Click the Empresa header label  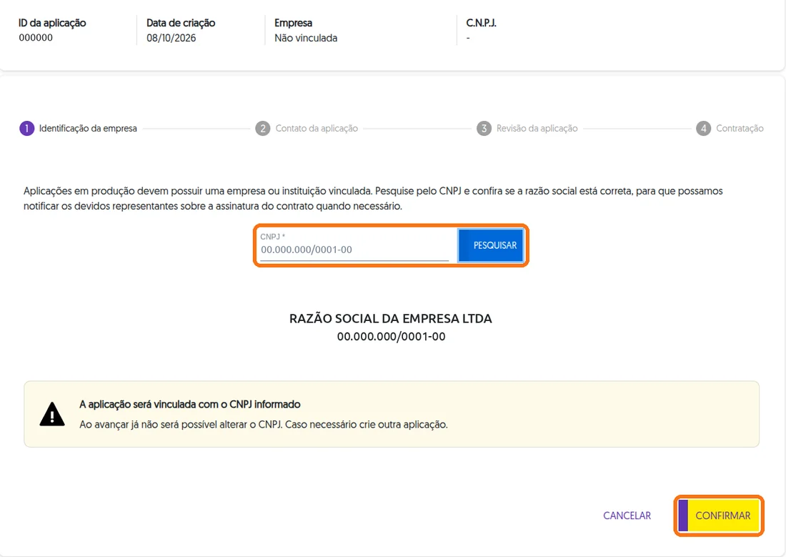coord(293,23)
